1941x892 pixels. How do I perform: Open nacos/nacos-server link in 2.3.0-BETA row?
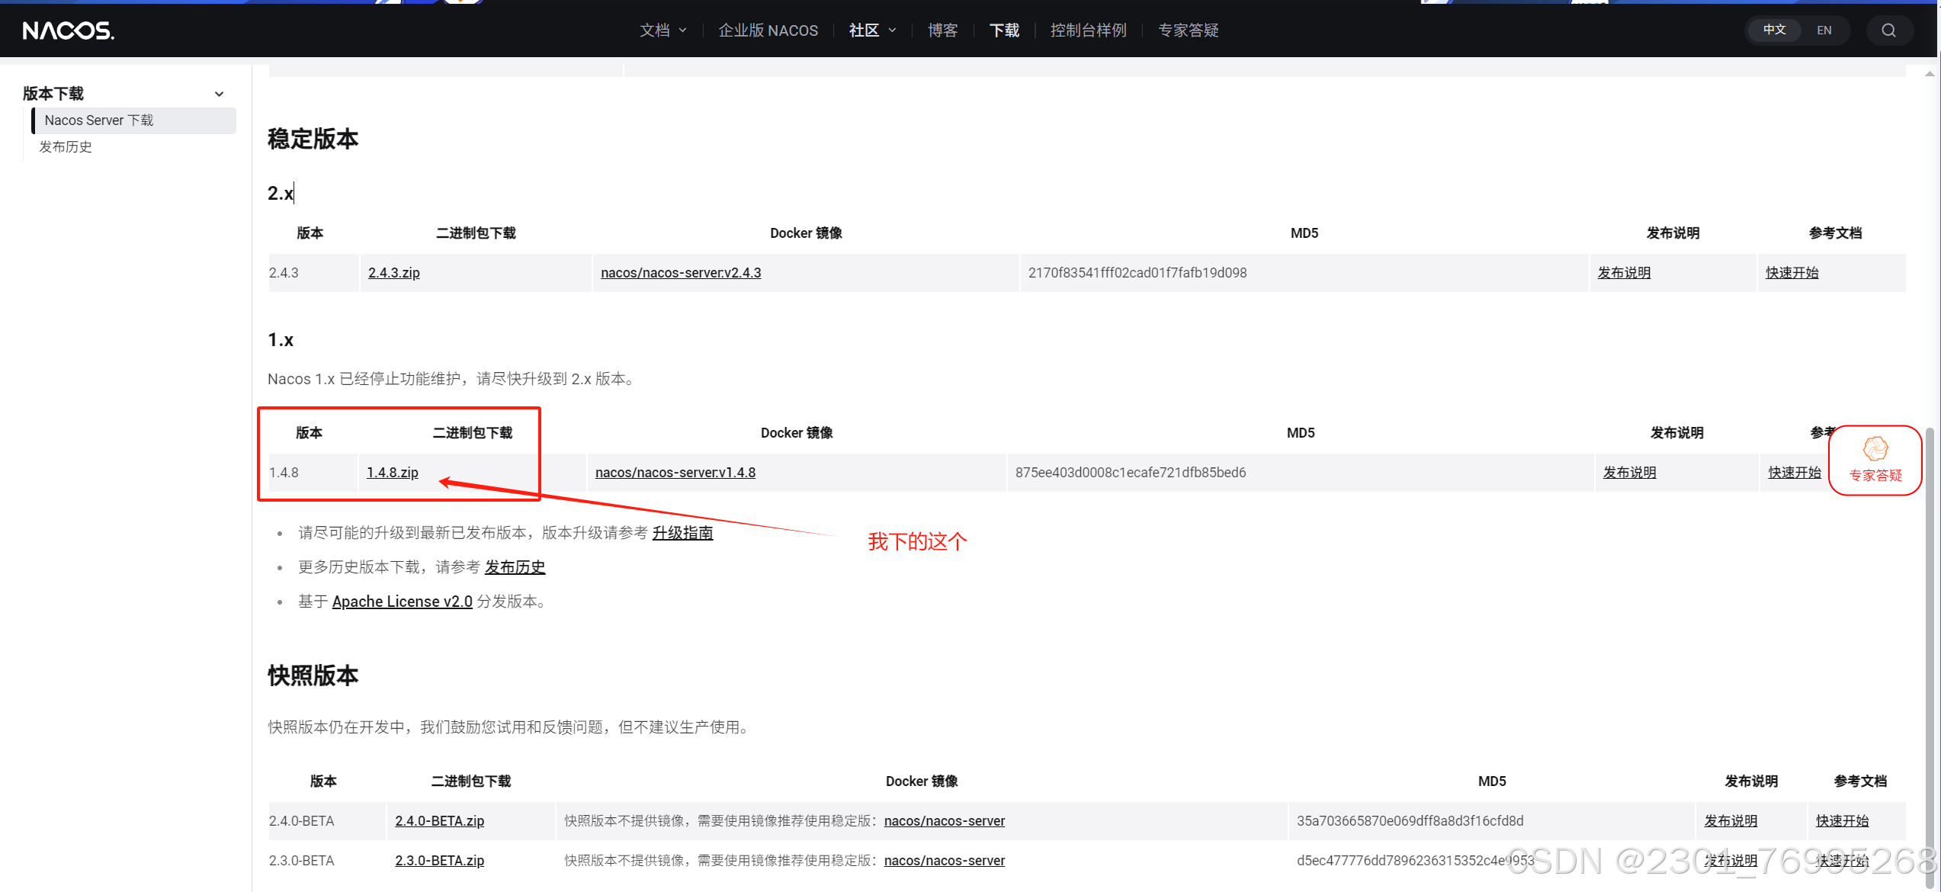(945, 861)
